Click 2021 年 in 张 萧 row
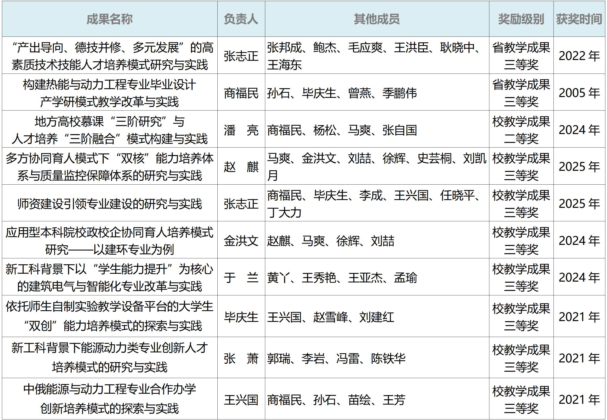The height and width of the screenshot is (420, 607). (579, 358)
